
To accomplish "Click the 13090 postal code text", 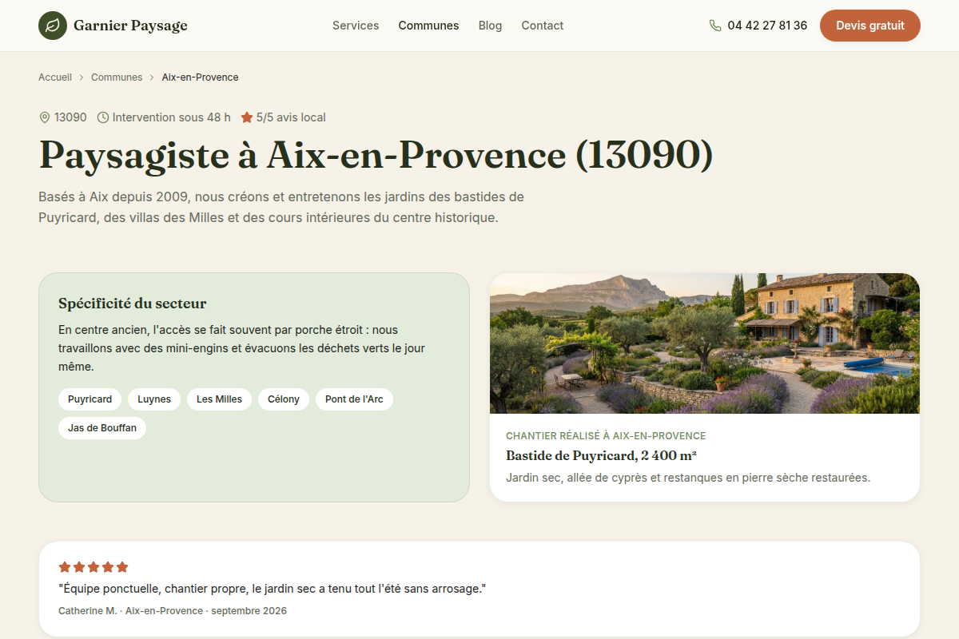I will (x=70, y=117).
